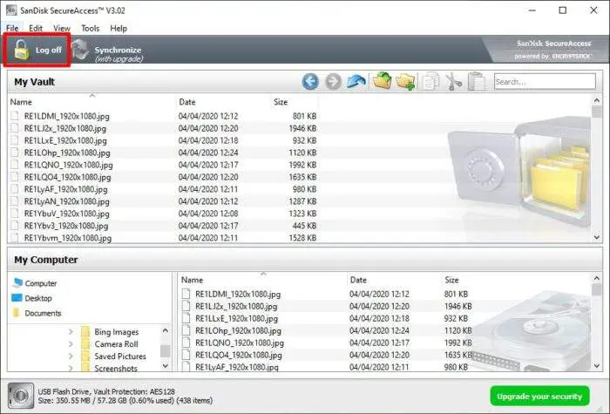Click down arrow of My Computer file list scrollbar
Screen dimensions: 610x414
596,365
